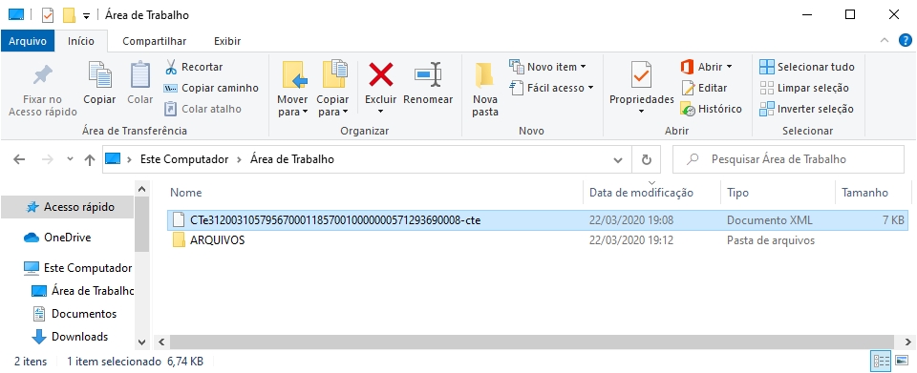Viewport: 917px width, 373px height.
Task: Open OneDrive in navigation pane
Action: click(x=67, y=238)
